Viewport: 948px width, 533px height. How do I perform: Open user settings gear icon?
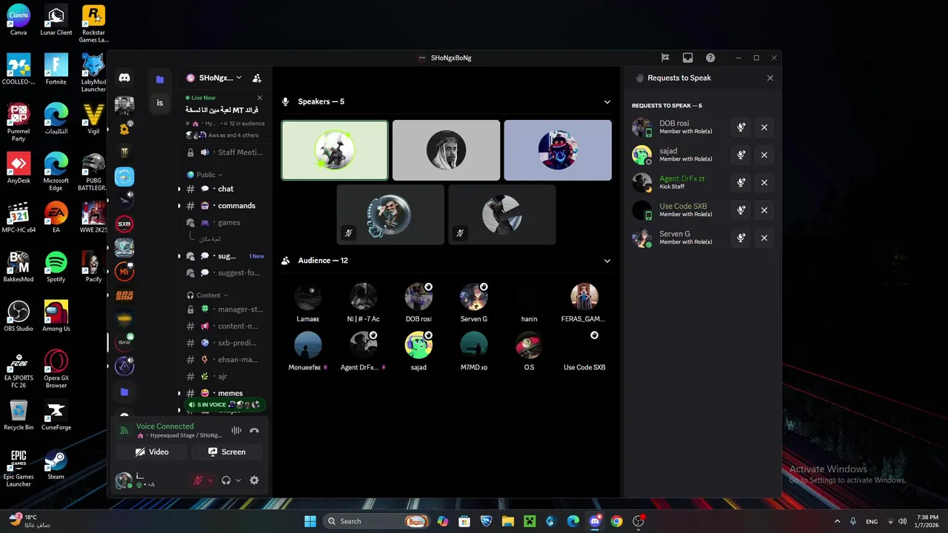[254, 480]
